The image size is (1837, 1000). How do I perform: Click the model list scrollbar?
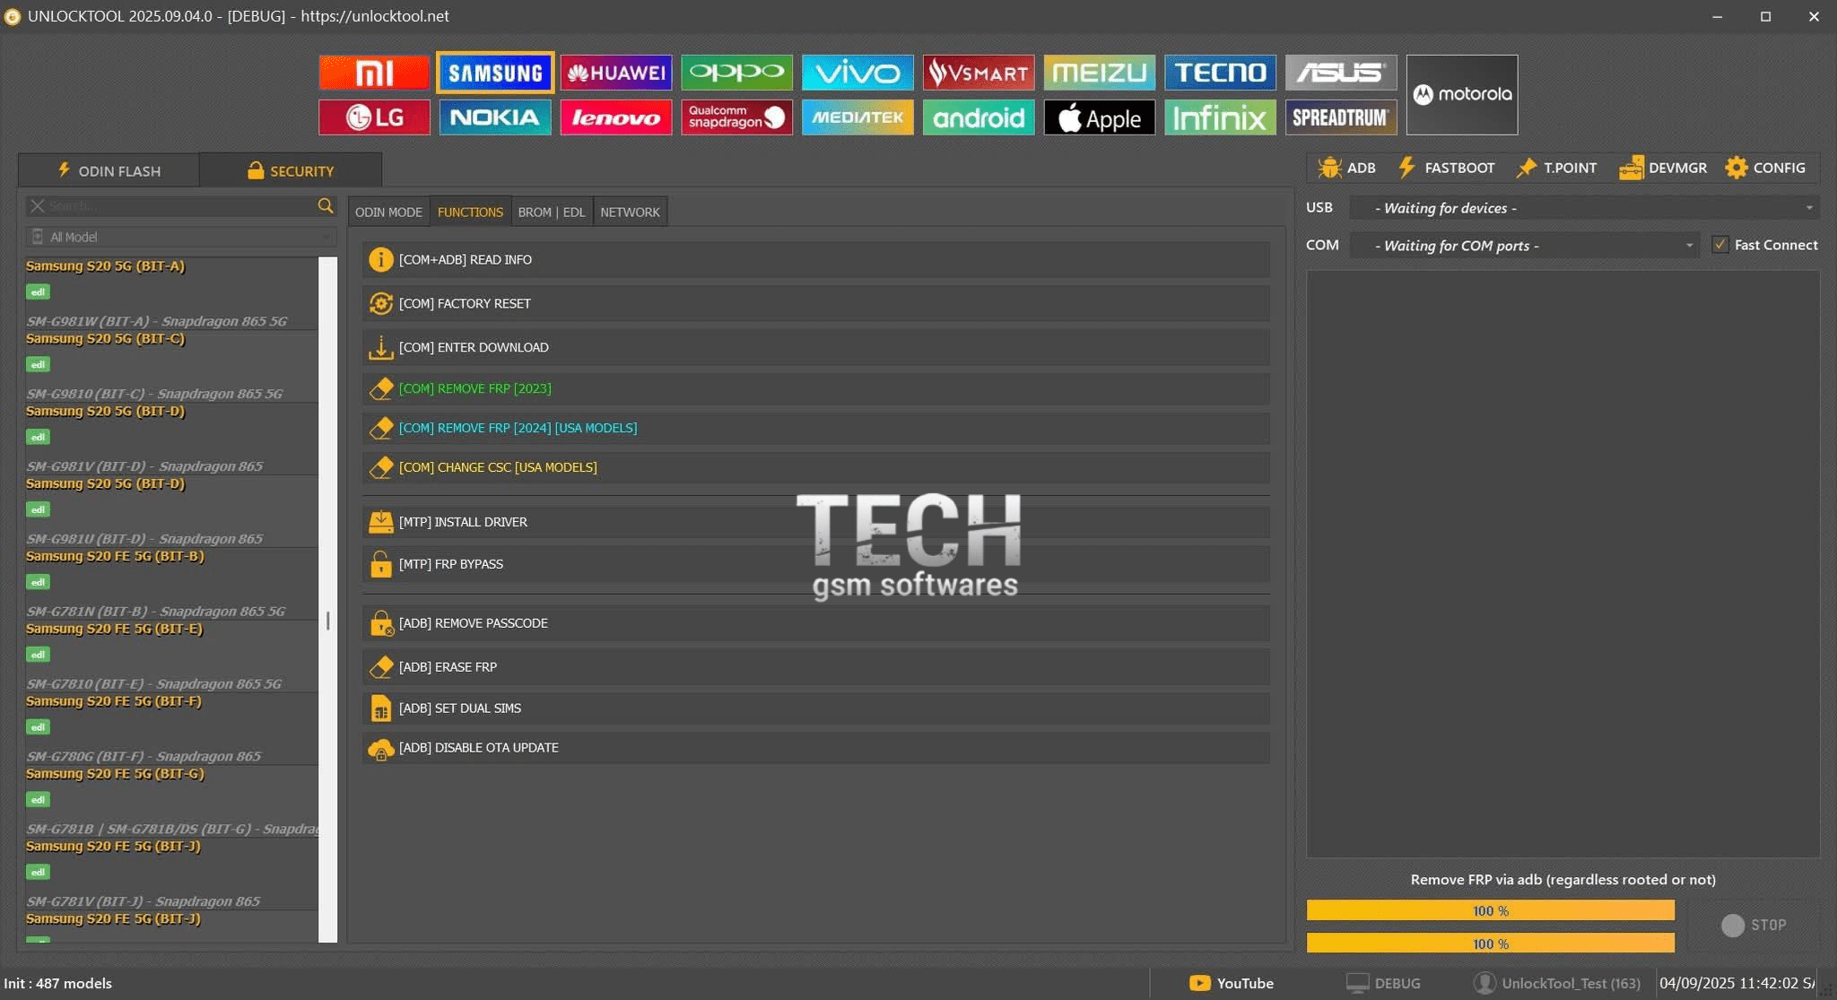click(328, 599)
